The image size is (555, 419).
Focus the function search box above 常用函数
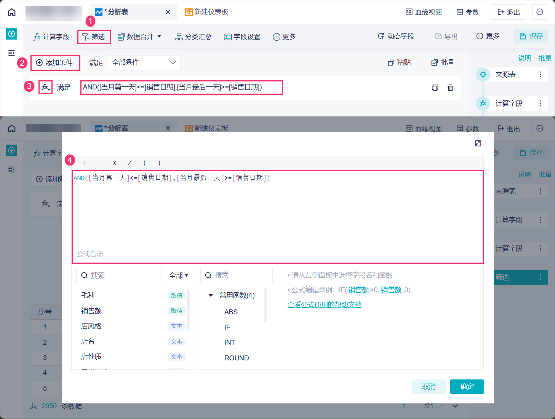[237, 276]
